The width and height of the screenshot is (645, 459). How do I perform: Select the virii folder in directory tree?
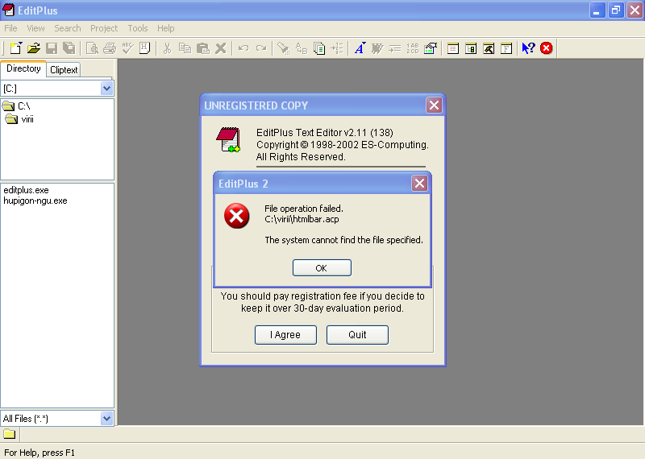click(19, 119)
